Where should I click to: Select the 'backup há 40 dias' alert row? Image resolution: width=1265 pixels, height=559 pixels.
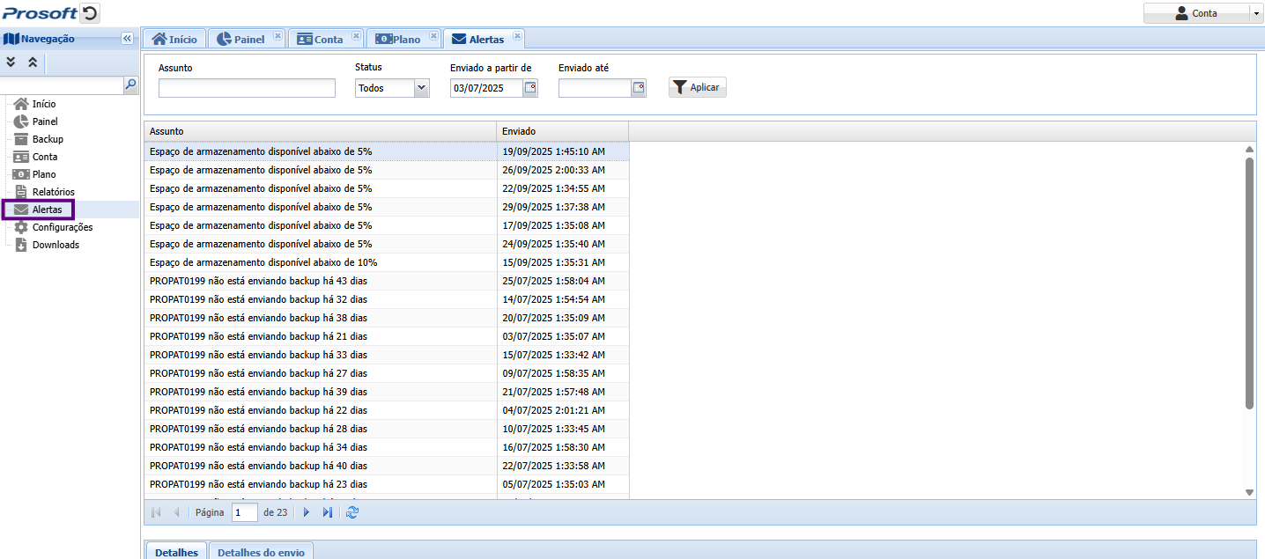387,466
